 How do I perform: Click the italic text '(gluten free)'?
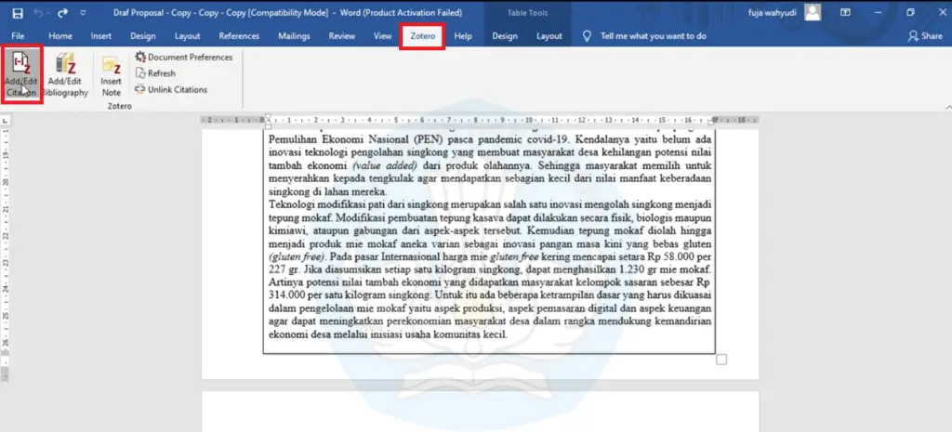(x=296, y=256)
